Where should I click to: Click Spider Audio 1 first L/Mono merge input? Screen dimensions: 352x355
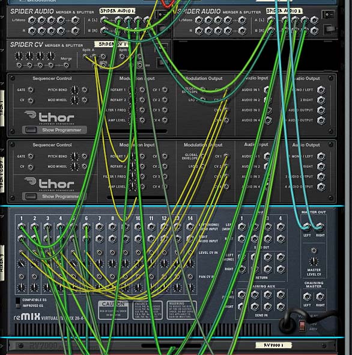coord(32,20)
